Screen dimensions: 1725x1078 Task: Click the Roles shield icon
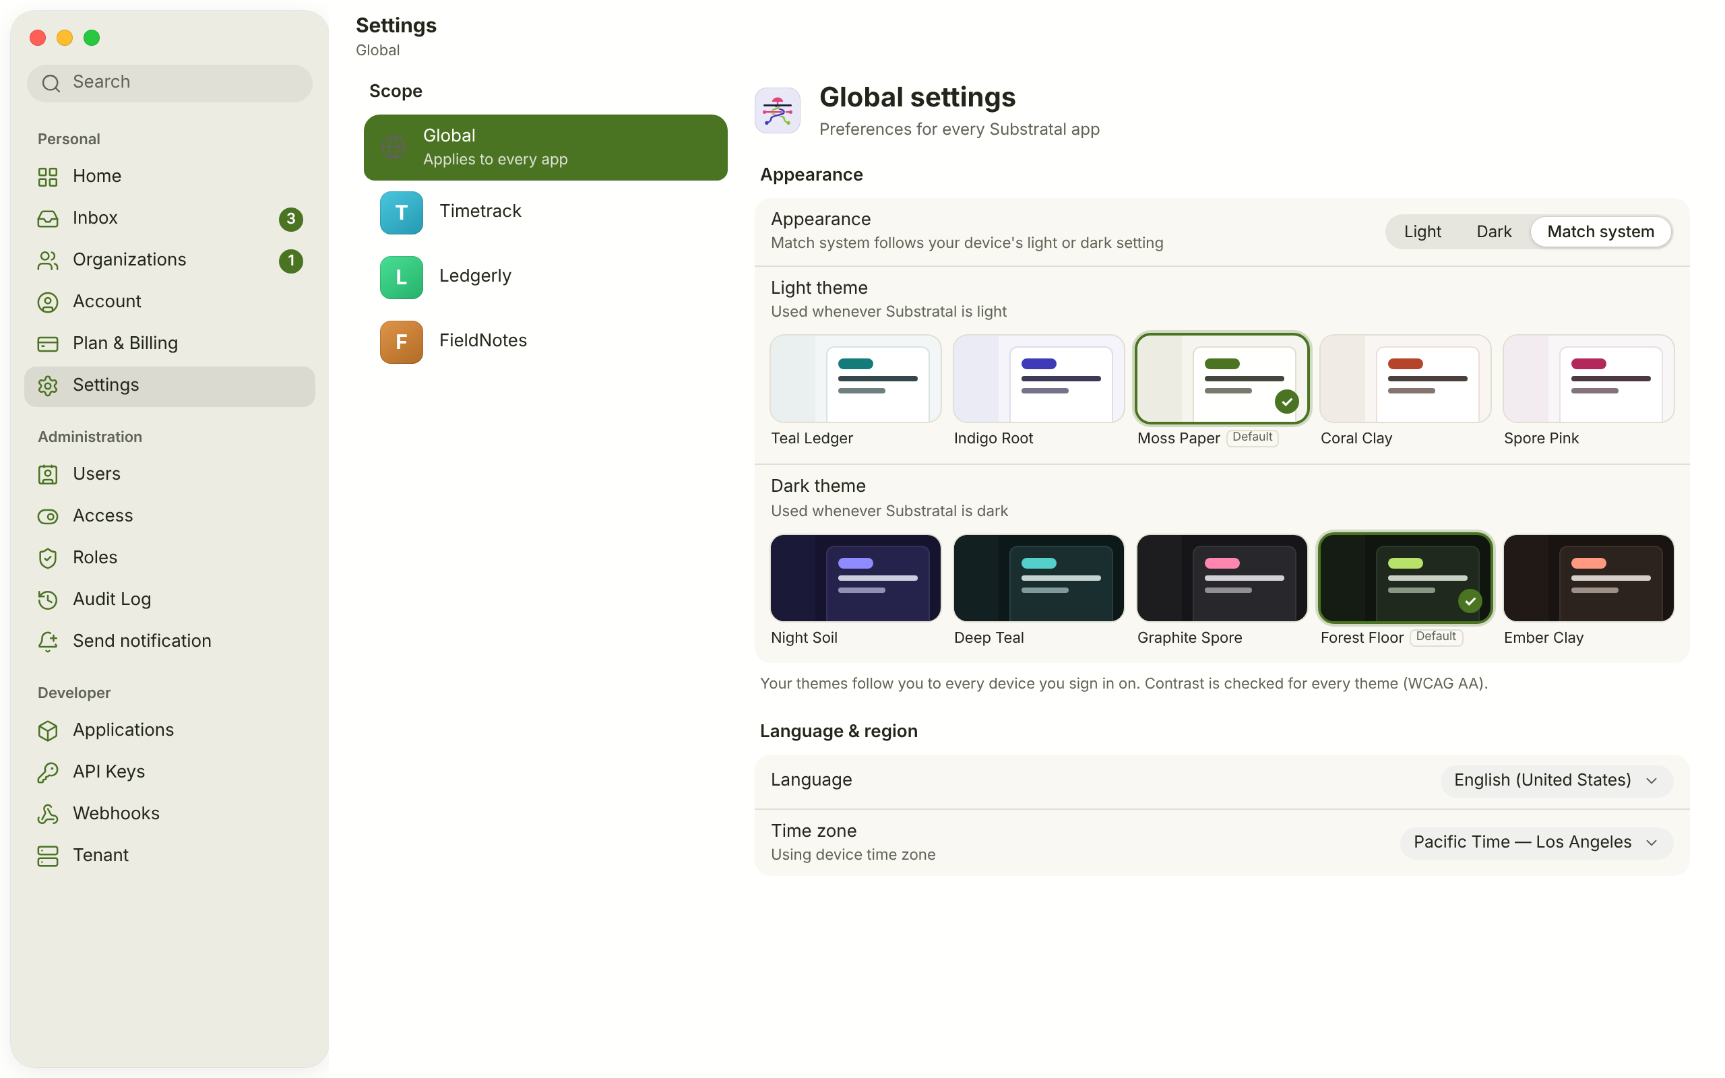coord(48,558)
